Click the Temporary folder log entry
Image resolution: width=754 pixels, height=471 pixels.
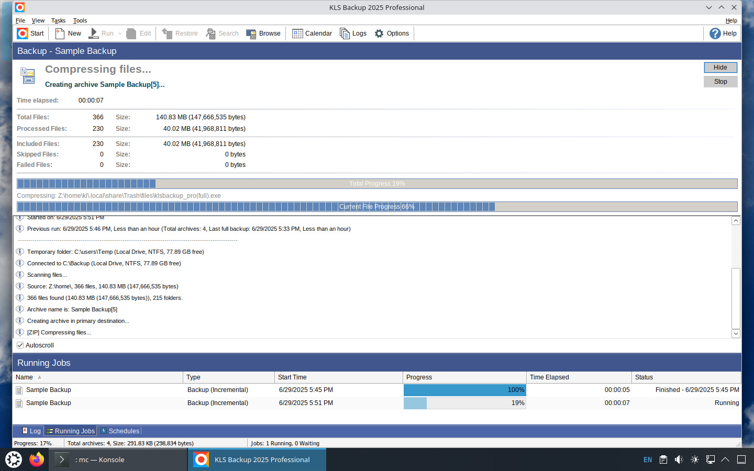[x=115, y=252]
